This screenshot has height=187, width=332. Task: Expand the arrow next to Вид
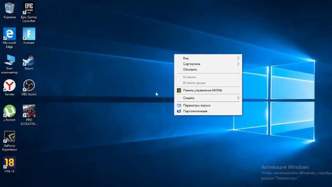(238, 58)
